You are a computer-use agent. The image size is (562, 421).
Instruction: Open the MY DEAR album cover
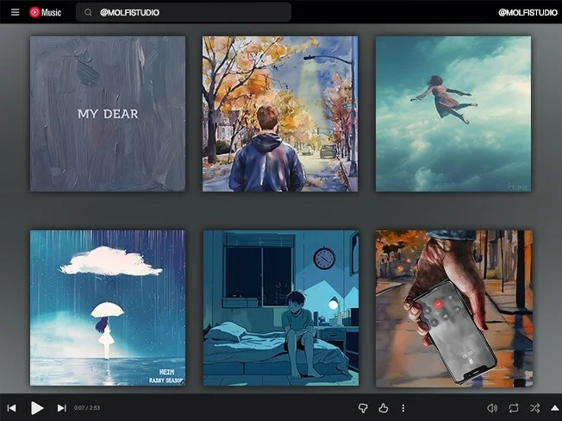[108, 114]
